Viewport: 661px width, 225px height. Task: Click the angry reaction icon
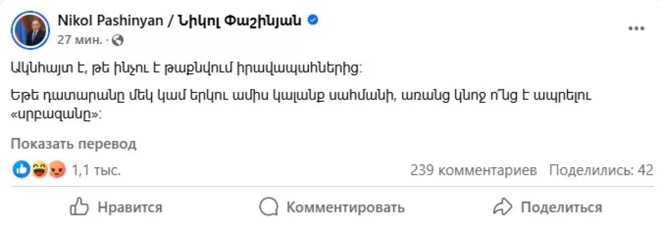57,171
